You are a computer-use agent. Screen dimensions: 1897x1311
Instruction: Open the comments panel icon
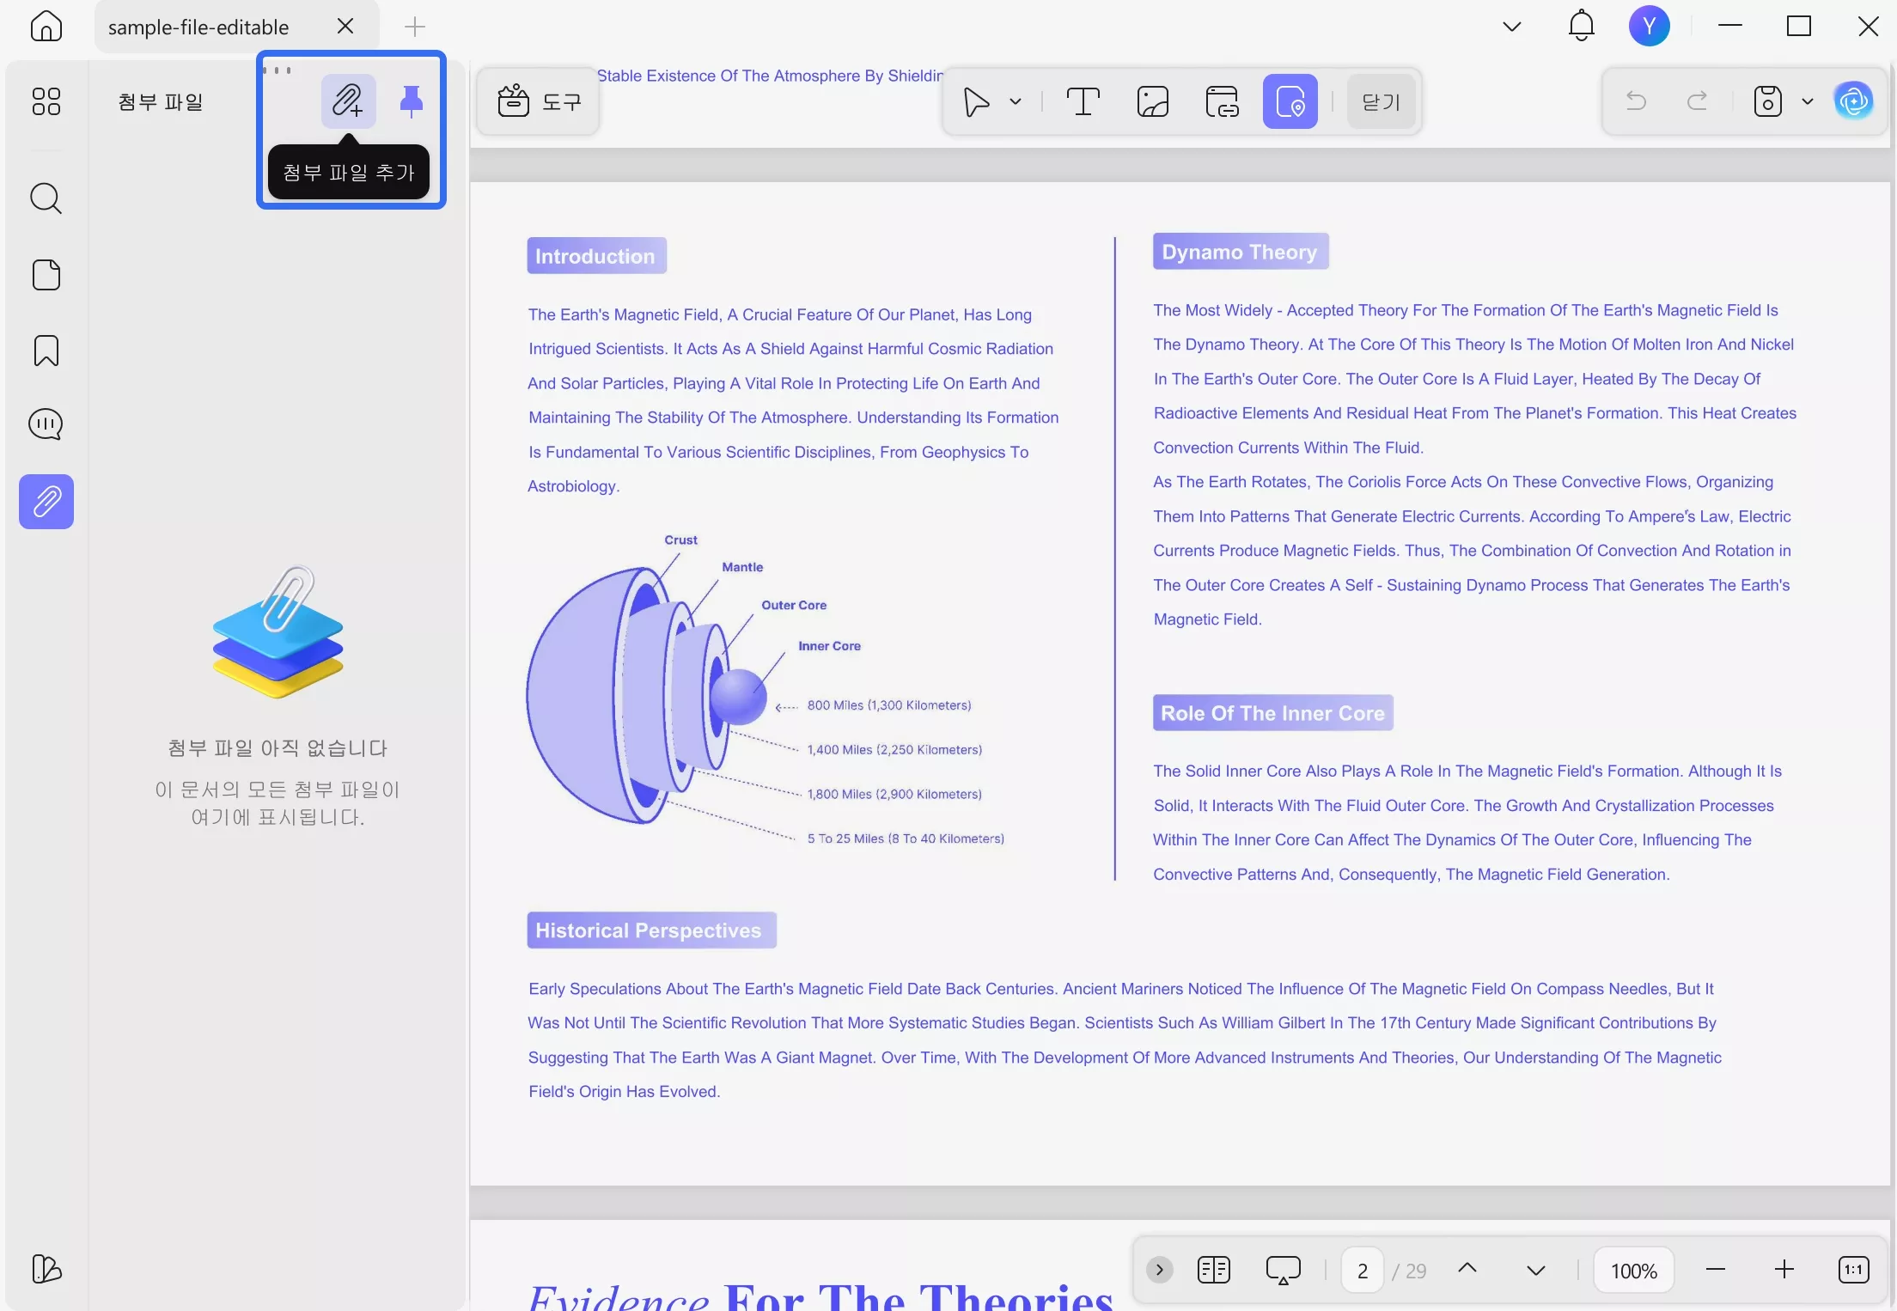[46, 424]
